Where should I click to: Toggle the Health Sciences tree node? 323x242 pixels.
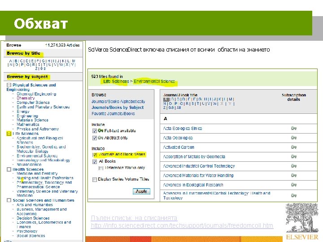point(9,169)
